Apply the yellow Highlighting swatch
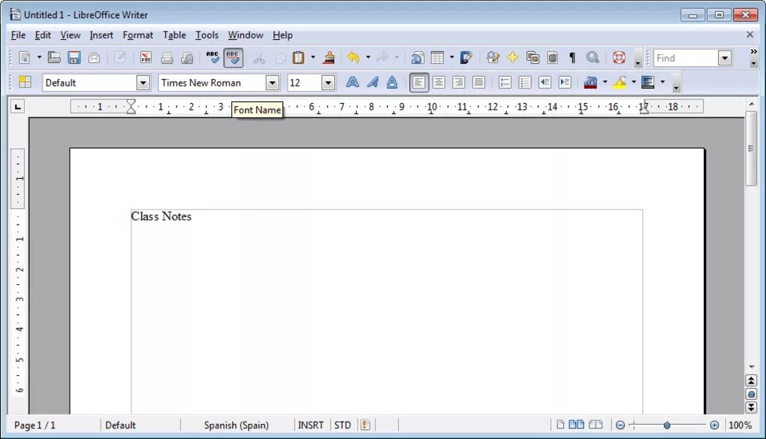 (x=620, y=83)
